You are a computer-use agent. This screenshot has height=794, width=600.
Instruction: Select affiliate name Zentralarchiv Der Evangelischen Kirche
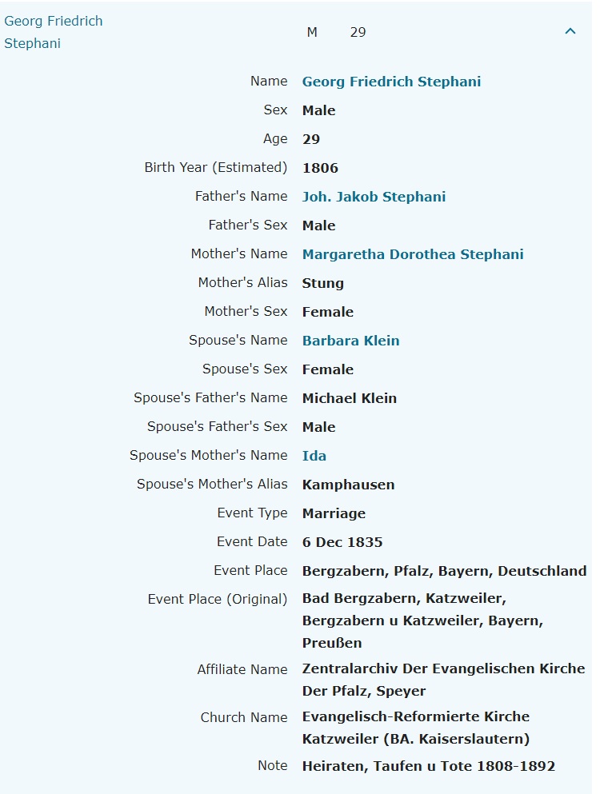click(443, 668)
